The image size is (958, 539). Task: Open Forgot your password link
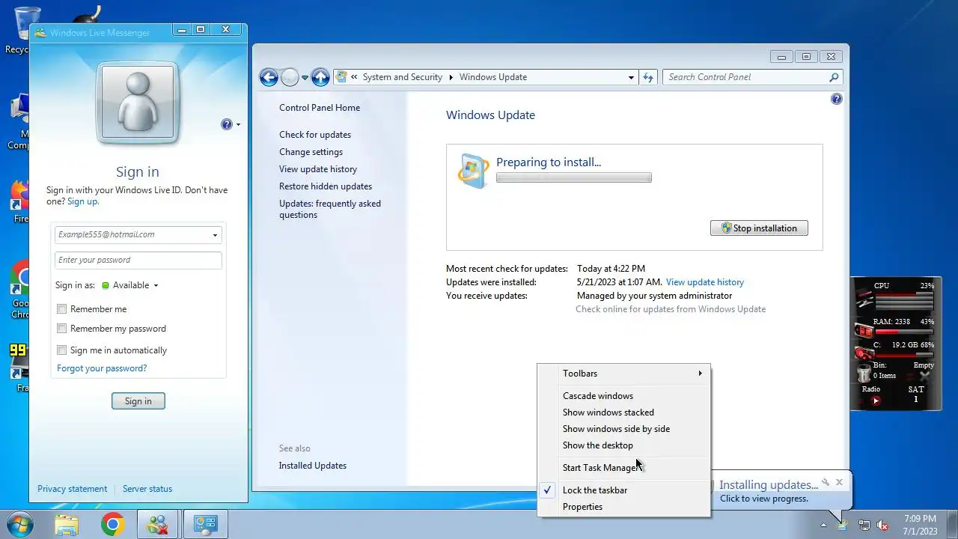click(102, 368)
